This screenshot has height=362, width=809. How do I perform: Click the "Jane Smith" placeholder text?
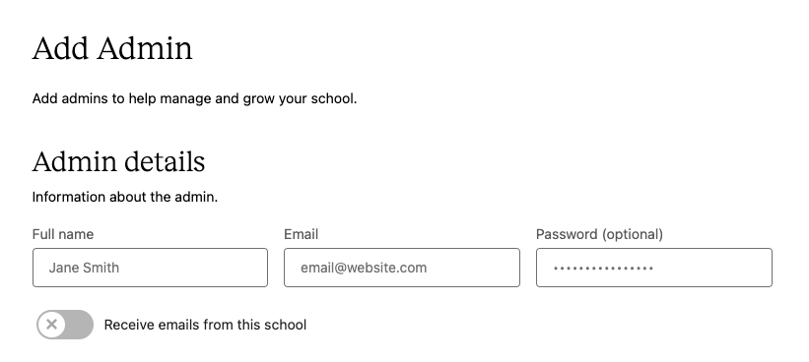(84, 268)
